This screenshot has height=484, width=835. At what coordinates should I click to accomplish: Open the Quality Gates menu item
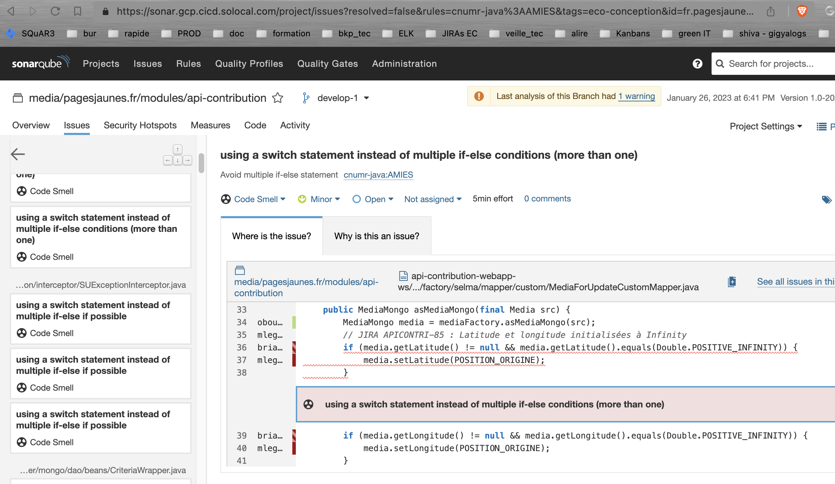click(327, 64)
